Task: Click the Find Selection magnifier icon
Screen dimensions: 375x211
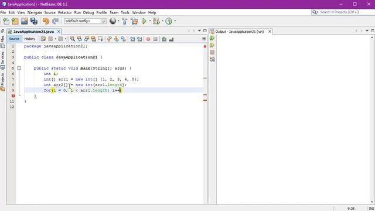Action: (72, 39)
